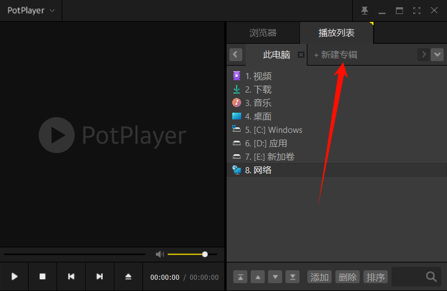Mute audio with the speaker icon
447x291 pixels.
tap(160, 254)
